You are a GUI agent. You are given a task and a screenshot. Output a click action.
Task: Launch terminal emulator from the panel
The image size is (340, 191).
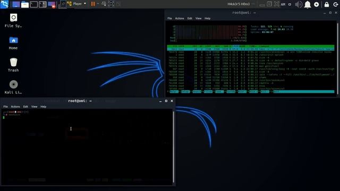[x=34, y=4]
